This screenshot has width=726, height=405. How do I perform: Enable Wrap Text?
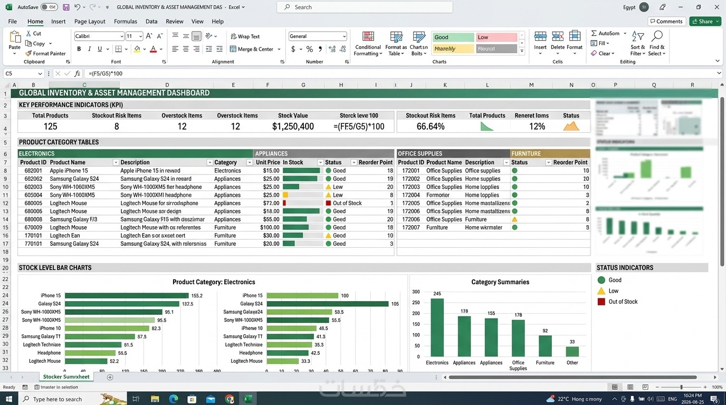pos(245,36)
